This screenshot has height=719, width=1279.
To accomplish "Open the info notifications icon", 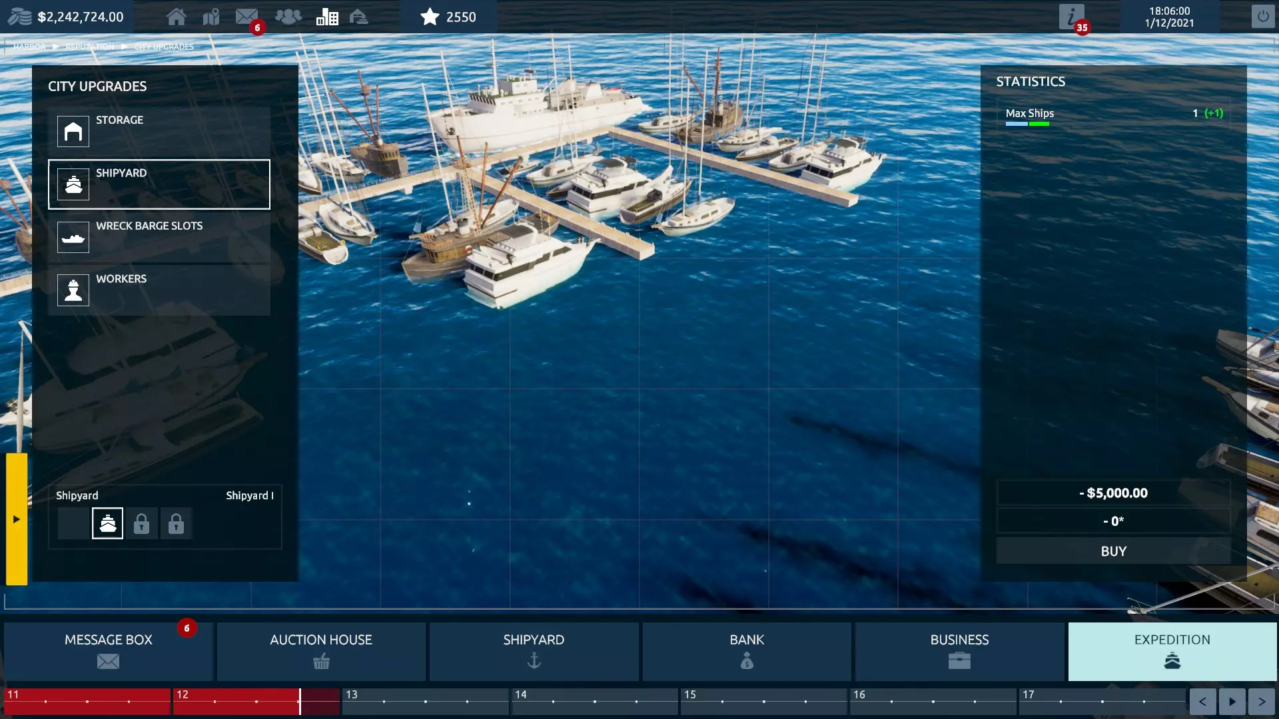I will 1071,17.
